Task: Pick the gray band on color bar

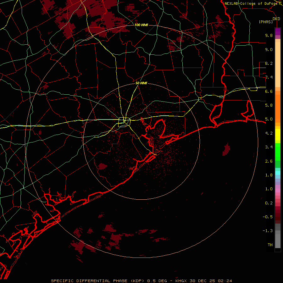Action: tap(278, 236)
